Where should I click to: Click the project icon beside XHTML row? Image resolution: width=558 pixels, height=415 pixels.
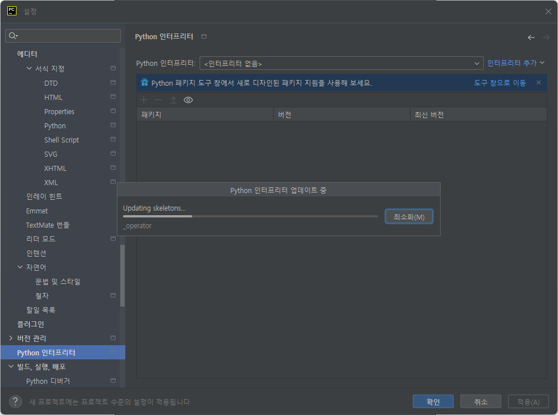click(113, 167)
